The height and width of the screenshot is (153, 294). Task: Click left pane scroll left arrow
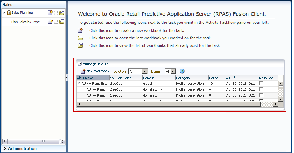5,141
